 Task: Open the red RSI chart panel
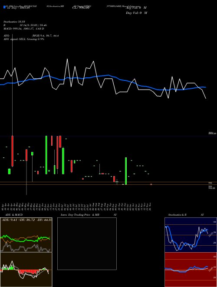[x=191, y=270]
